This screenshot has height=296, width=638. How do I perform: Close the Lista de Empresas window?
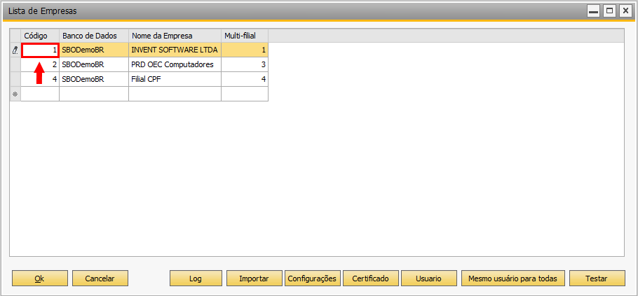[625, 11]
